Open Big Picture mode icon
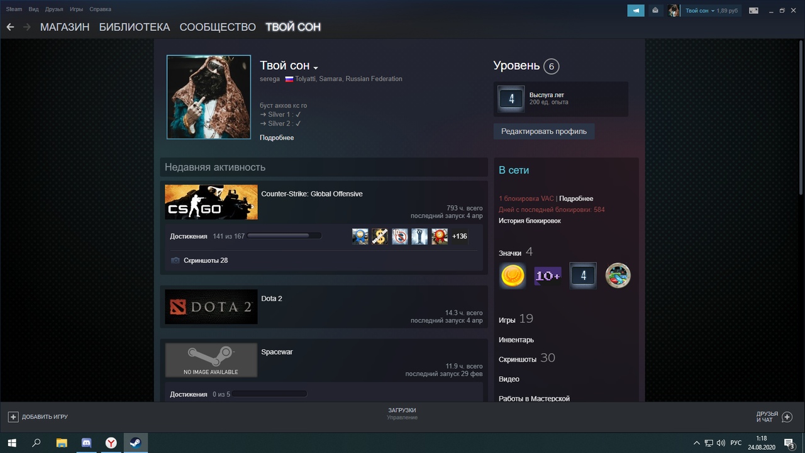The width and height of the screenshot is (805, 453). 753,10
